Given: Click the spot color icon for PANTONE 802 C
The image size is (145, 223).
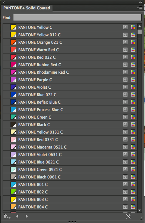Looking at the screenshot, I should [x=125, y=192].
